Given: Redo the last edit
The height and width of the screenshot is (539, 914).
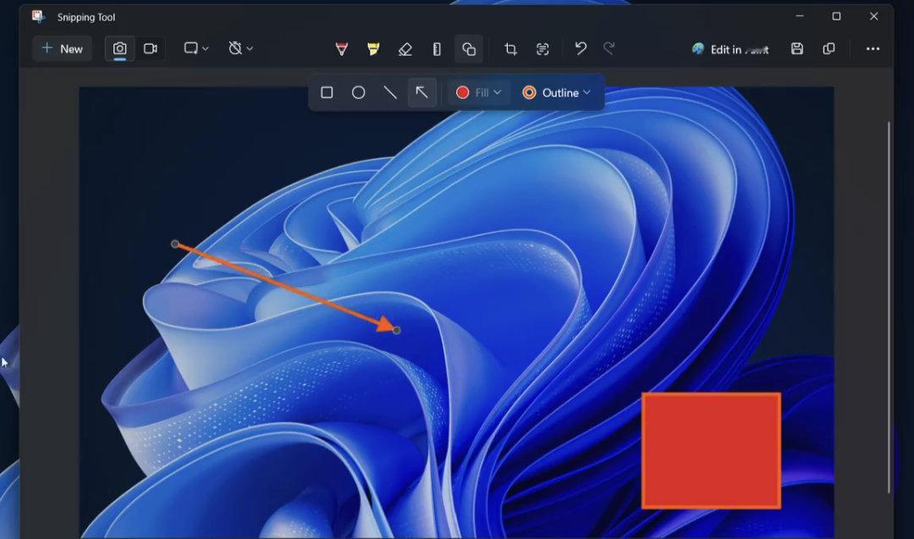Looking at the screenshot, I should (609, 49).
